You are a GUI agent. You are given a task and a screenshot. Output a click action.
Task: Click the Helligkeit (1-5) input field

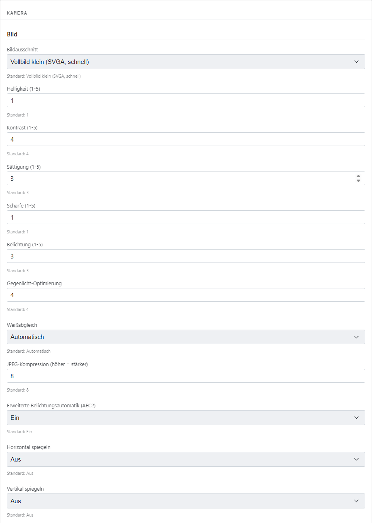(x=186, y=100)
